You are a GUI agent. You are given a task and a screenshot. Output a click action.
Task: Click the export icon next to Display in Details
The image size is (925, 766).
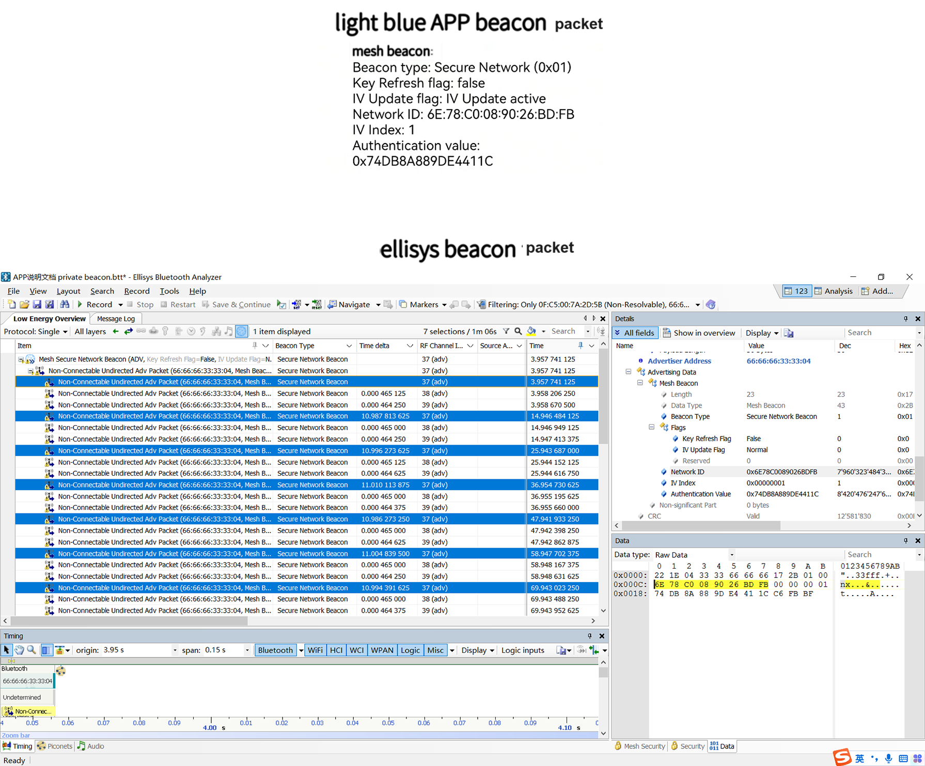789,333
